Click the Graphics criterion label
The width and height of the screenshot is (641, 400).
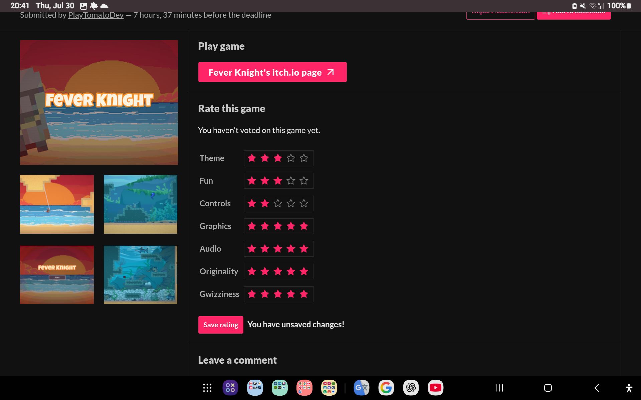pyautogui.click(x=215, y=226)
